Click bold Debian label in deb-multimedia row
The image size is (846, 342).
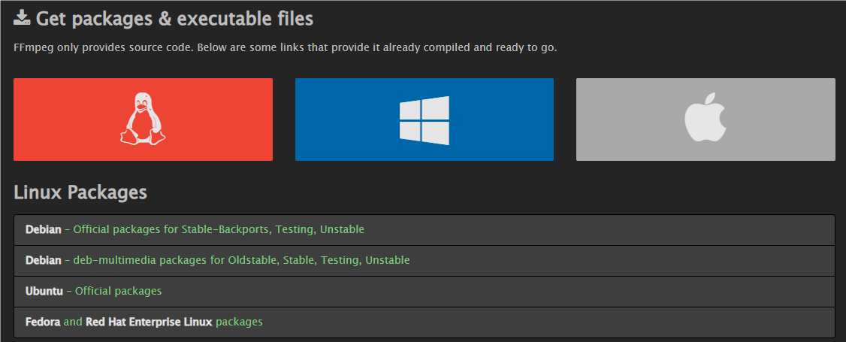tap(44, 260)
